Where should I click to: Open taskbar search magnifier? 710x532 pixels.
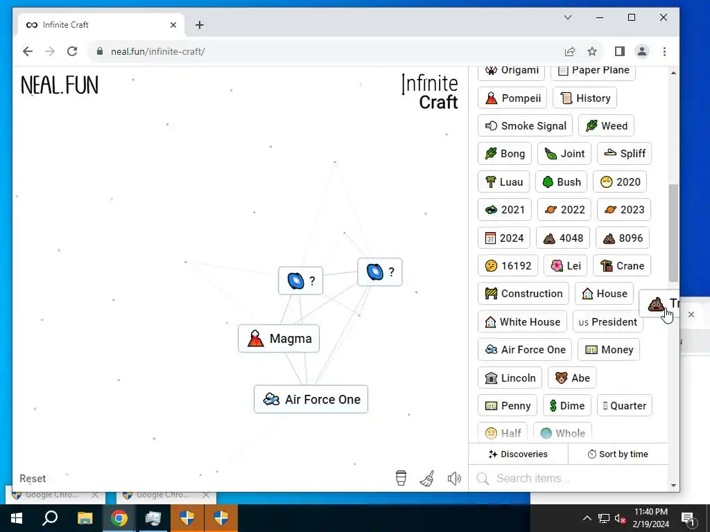click(x=50, y=518)
